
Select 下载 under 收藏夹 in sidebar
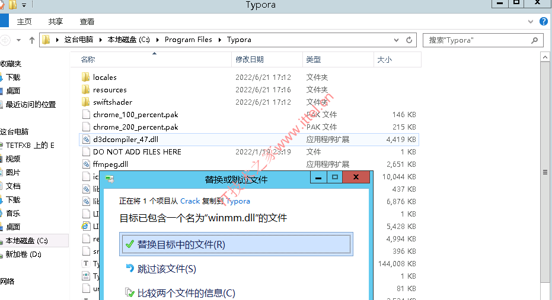click(x=13, y=78)
